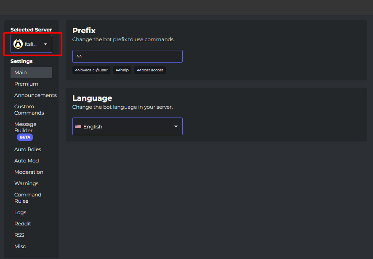Click the bot prefix input field
The image size is (373, 259).
(x=128, y=56)
